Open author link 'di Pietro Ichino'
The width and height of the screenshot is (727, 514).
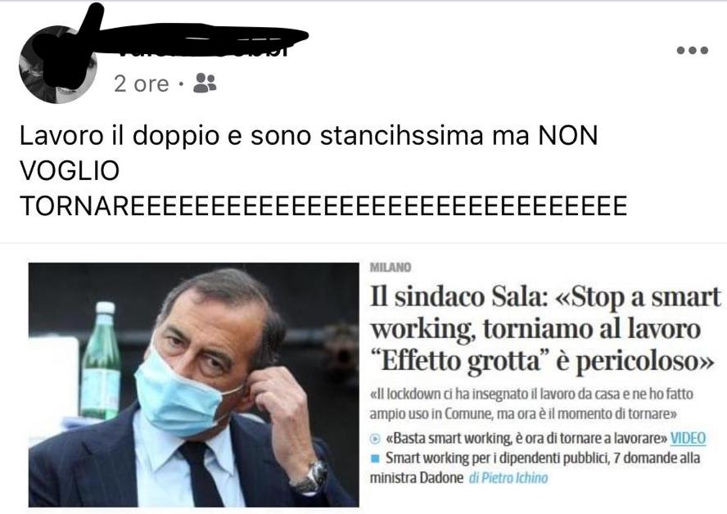[508, 478]
